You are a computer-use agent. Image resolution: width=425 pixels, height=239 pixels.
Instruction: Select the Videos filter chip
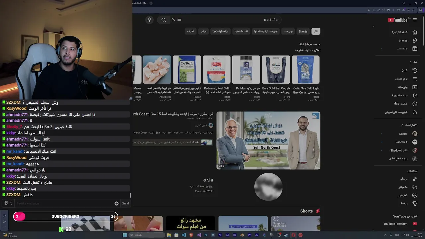(x=288, y=31)
